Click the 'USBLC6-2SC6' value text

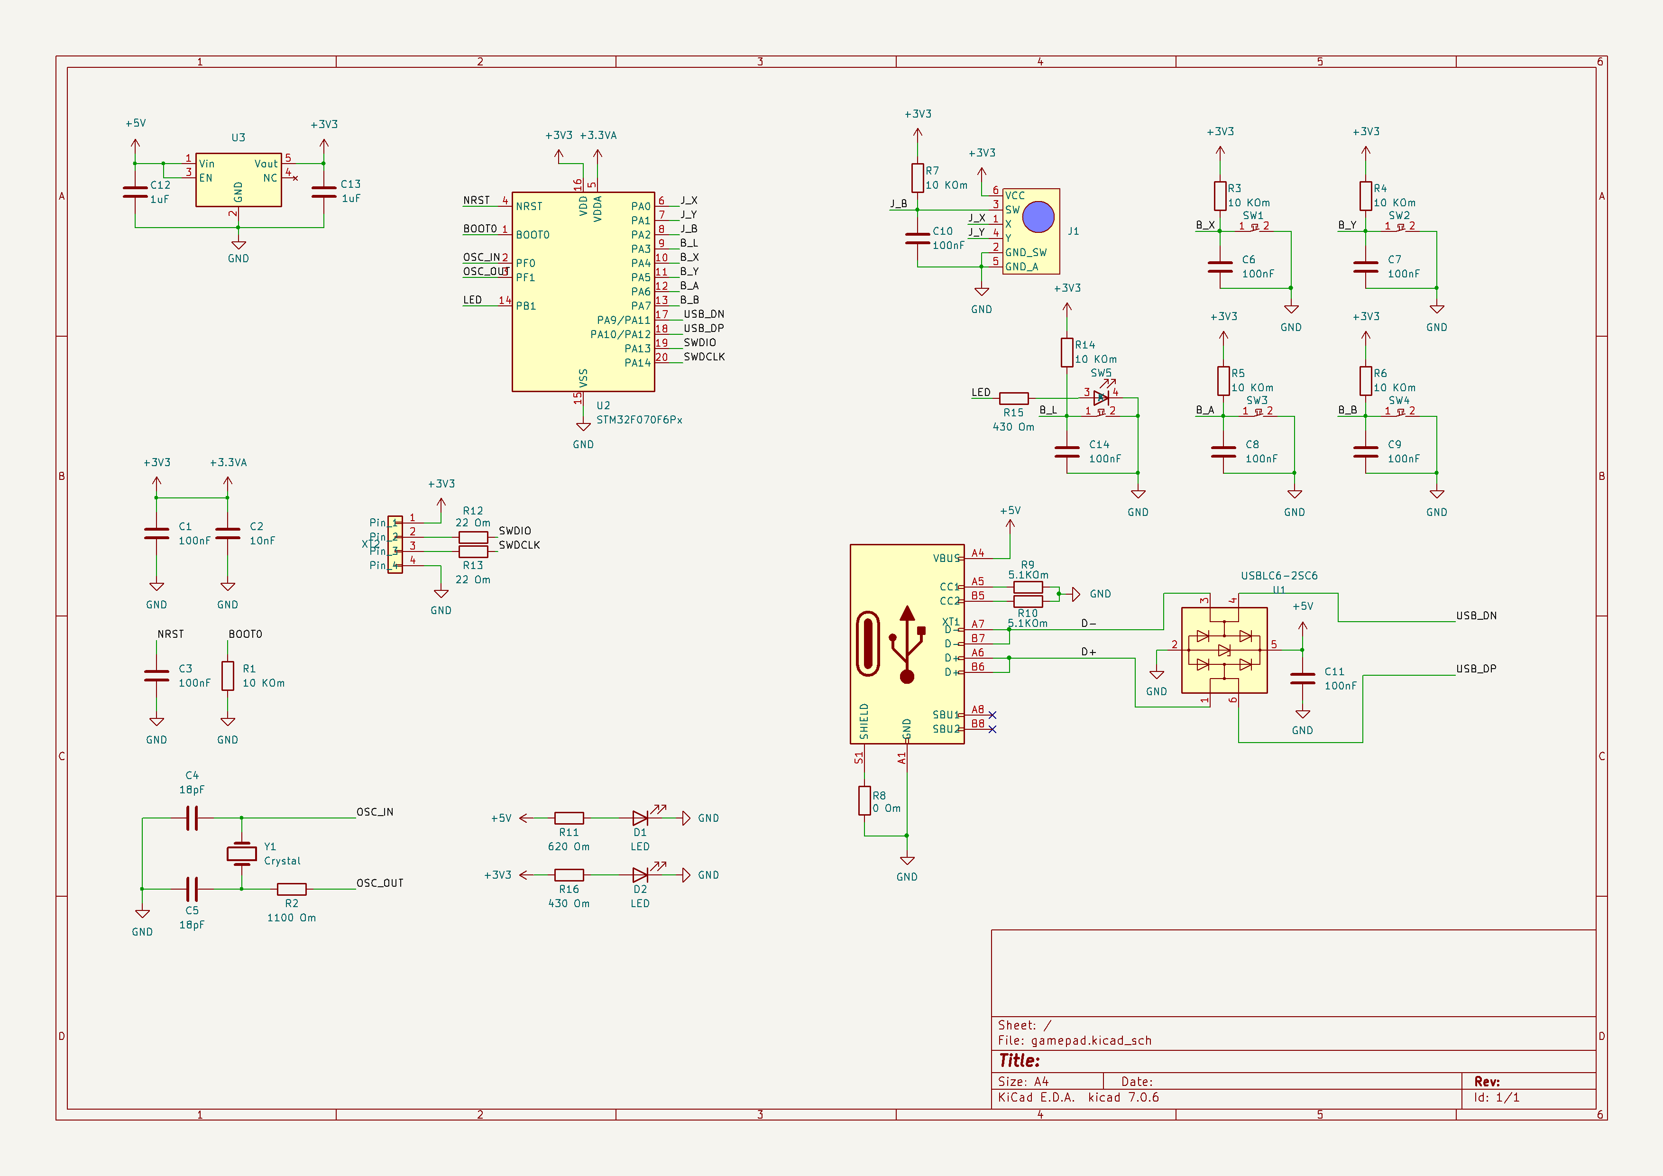1279,576
